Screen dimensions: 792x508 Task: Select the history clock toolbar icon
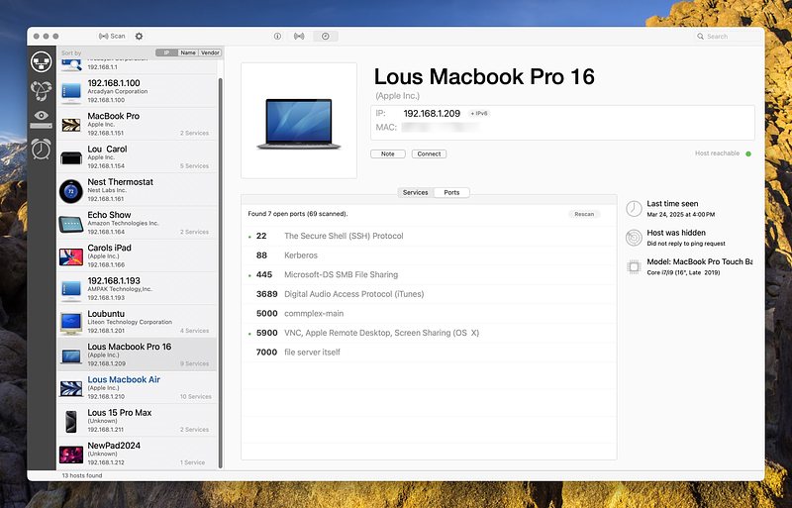pyautogui.click(x=326, y=36)
